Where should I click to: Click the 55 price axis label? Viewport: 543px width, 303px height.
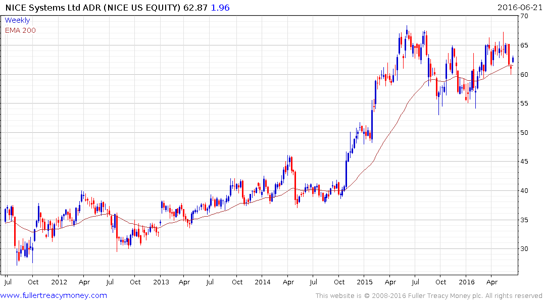(x=524, y=103)
